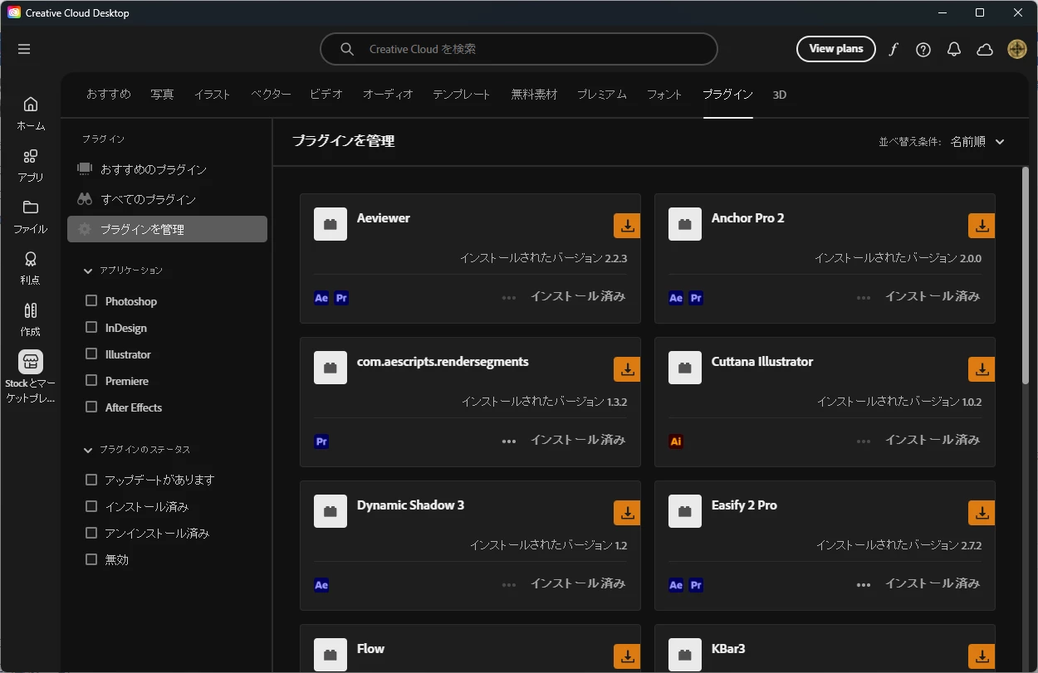Viewport: 1038px width, 673px height.
Task: Open more options for Easify 2 Pro
Action: tap(864, 584)
